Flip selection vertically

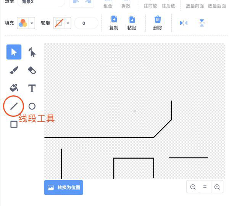pyautogui.click(x=202, y=23)
